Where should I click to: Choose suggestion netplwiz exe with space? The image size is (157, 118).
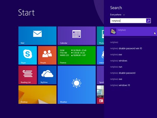[x=116, y=79]
